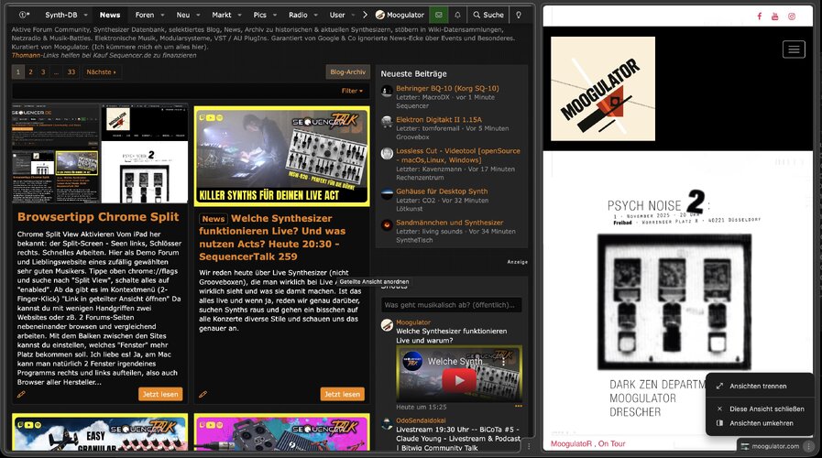
Task: Expand the Foren navigation dropdown
Action: (x=161, y=16)
